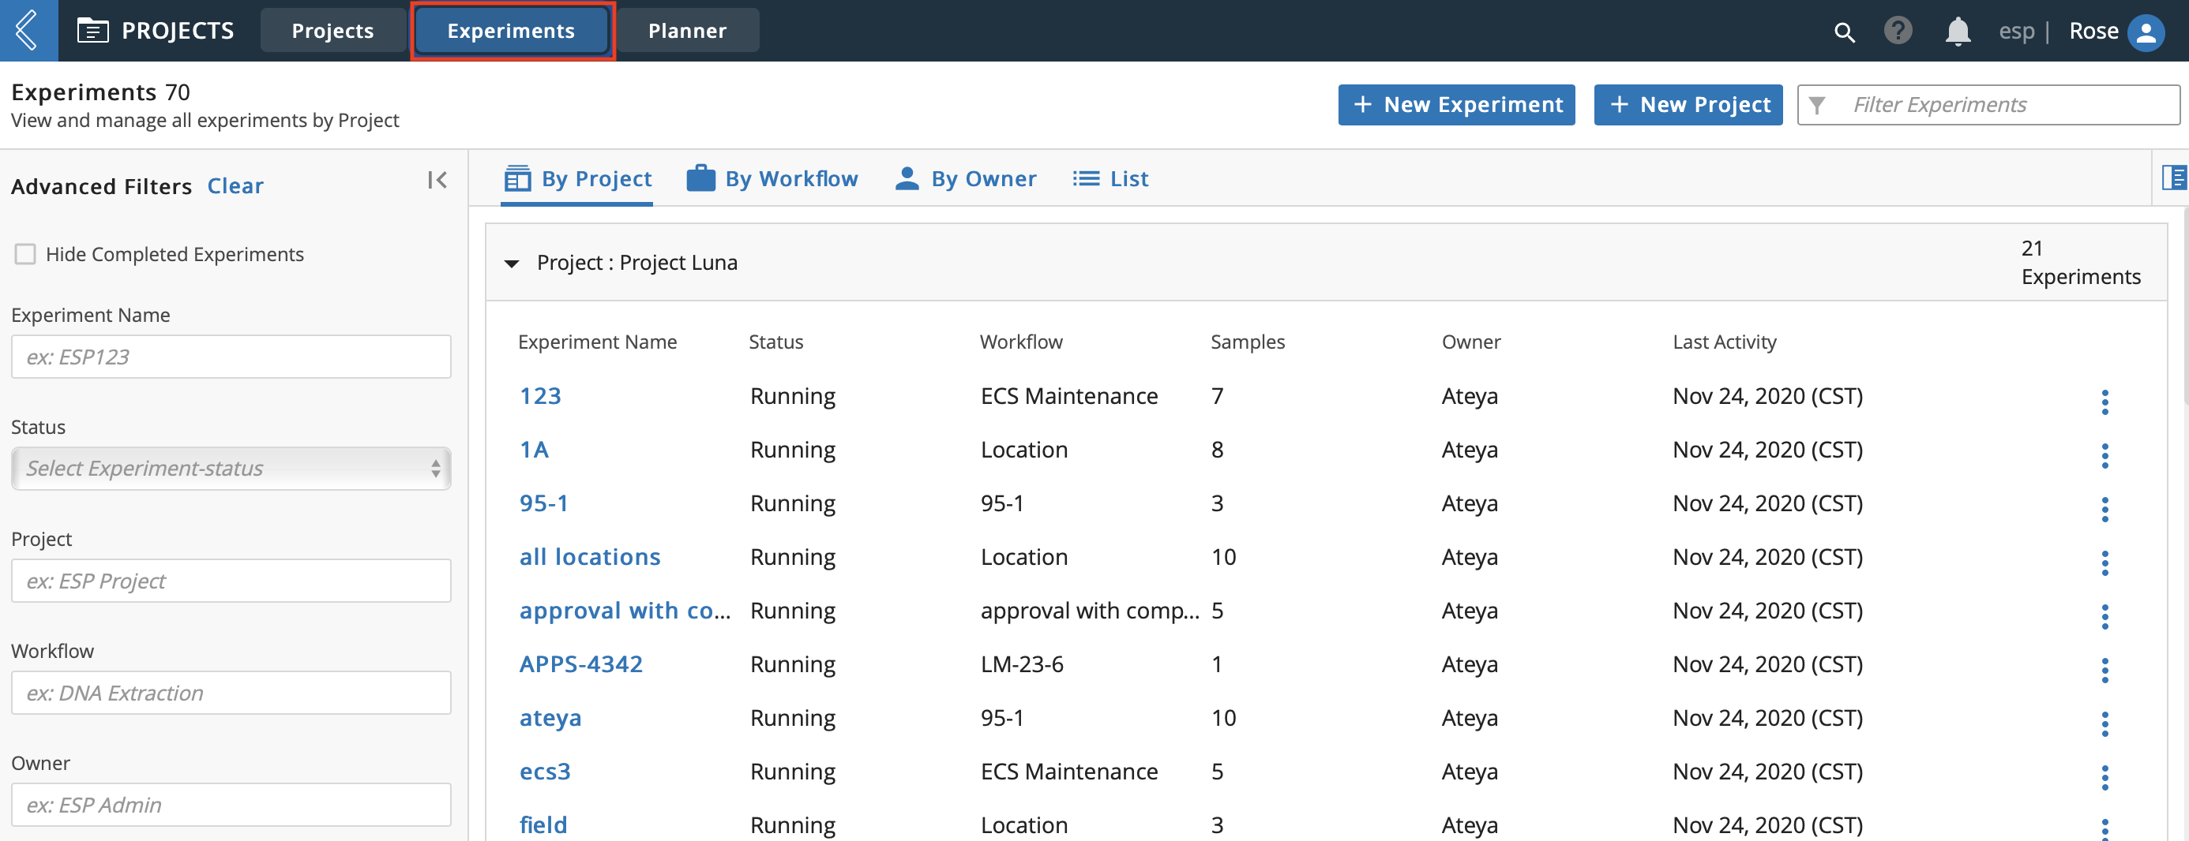This screenshot has width=2189, height=841.
Task: Focus the Owner filter field
Action: pyautogui.click(x=231, y=805)
